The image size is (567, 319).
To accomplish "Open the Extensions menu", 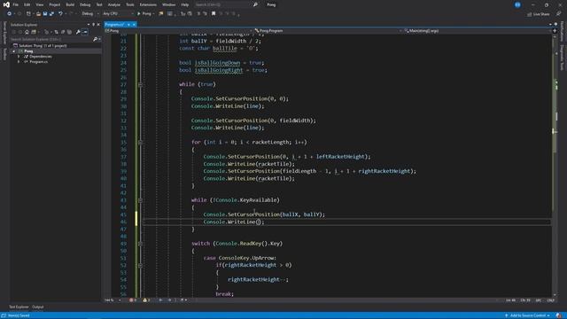I will coord(148,4).
